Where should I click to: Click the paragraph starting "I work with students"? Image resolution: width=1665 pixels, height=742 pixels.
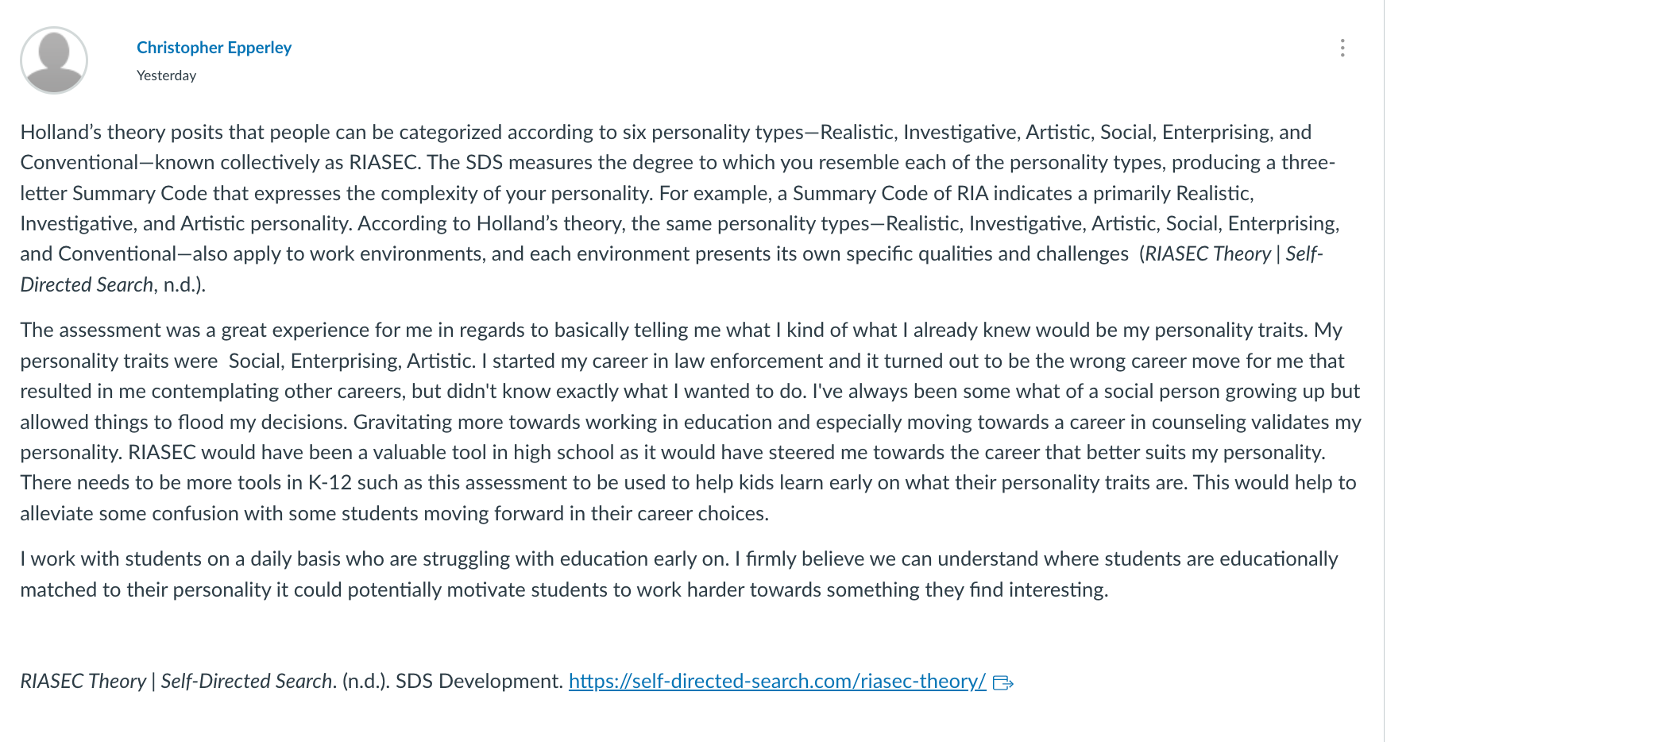[x=679, y=574]
